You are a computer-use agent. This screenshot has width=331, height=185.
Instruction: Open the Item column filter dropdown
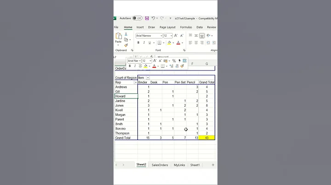[148, 78]
